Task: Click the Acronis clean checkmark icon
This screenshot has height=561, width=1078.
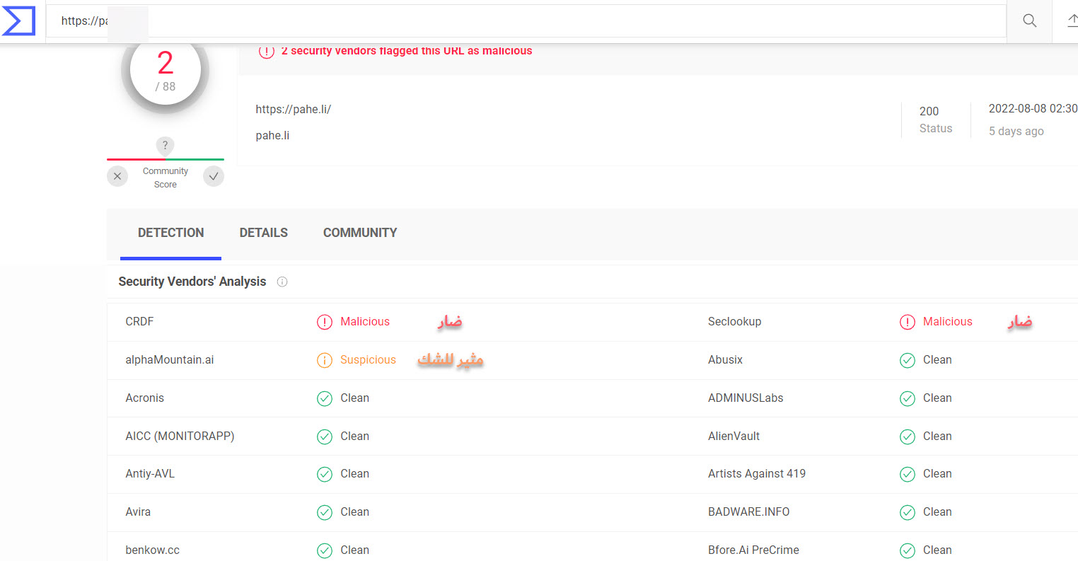Action: tap(324, 398)
